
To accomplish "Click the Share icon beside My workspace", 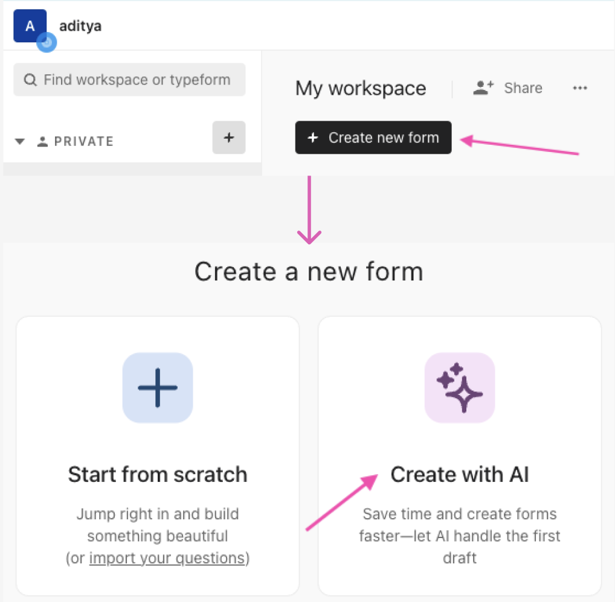I will click(x=483, y=87).
